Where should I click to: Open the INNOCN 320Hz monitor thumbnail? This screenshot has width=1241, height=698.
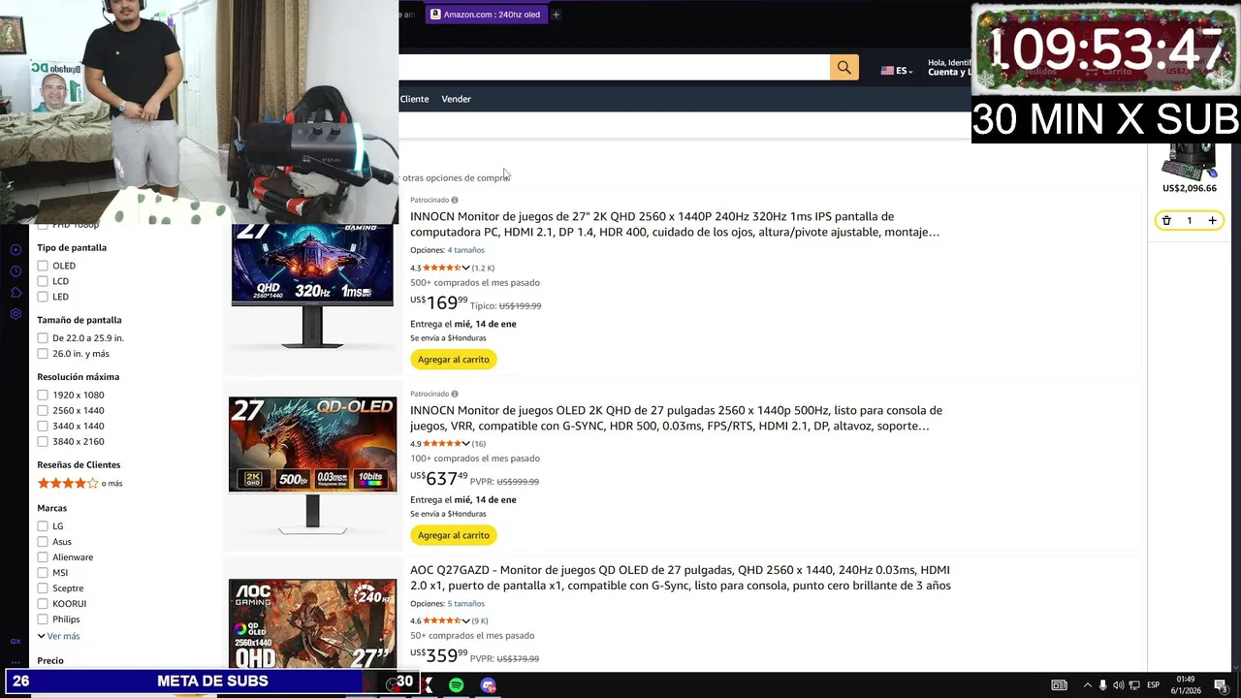312,286
